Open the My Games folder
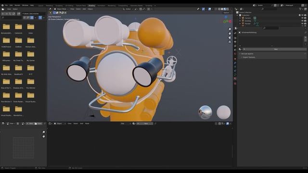This screenshot has width=308, height=173. click(x=31, y=56)
